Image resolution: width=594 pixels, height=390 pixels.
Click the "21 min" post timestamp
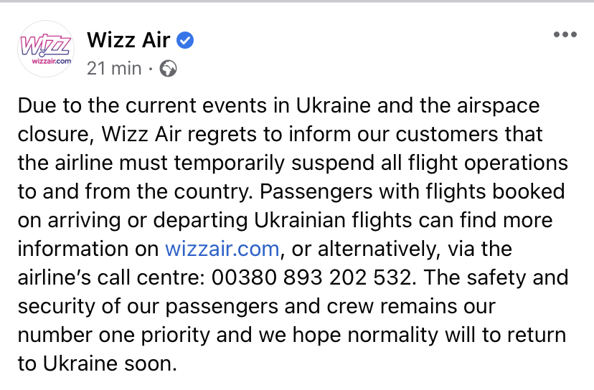coord(114,69)
